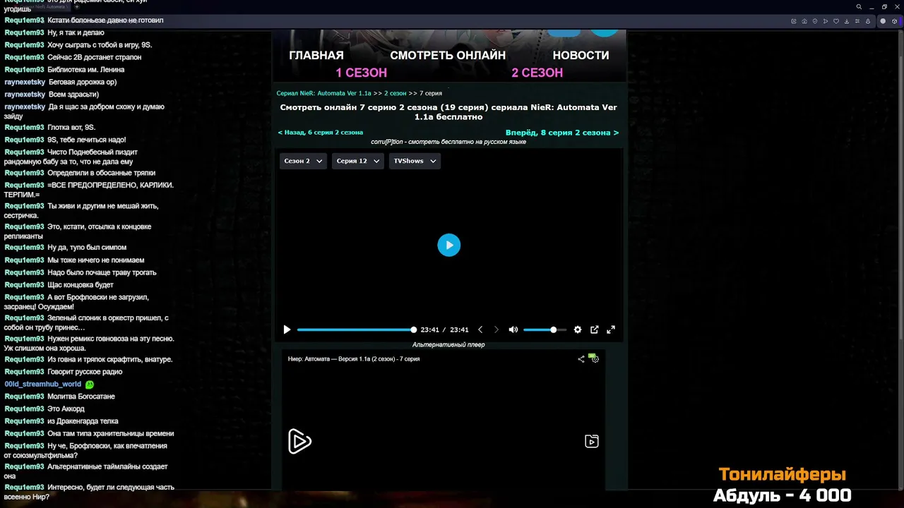
Task: Follow breadcrumb Сериал NieR: Automata Ver 1.1a
Action: [323, 93]
